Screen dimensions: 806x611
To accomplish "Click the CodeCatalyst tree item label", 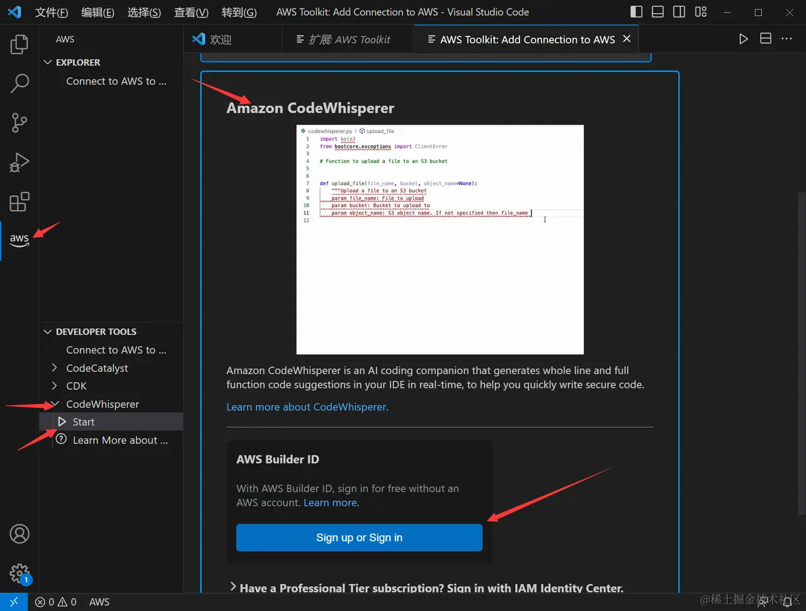I will pyautogui.click(x=97, y=368).
